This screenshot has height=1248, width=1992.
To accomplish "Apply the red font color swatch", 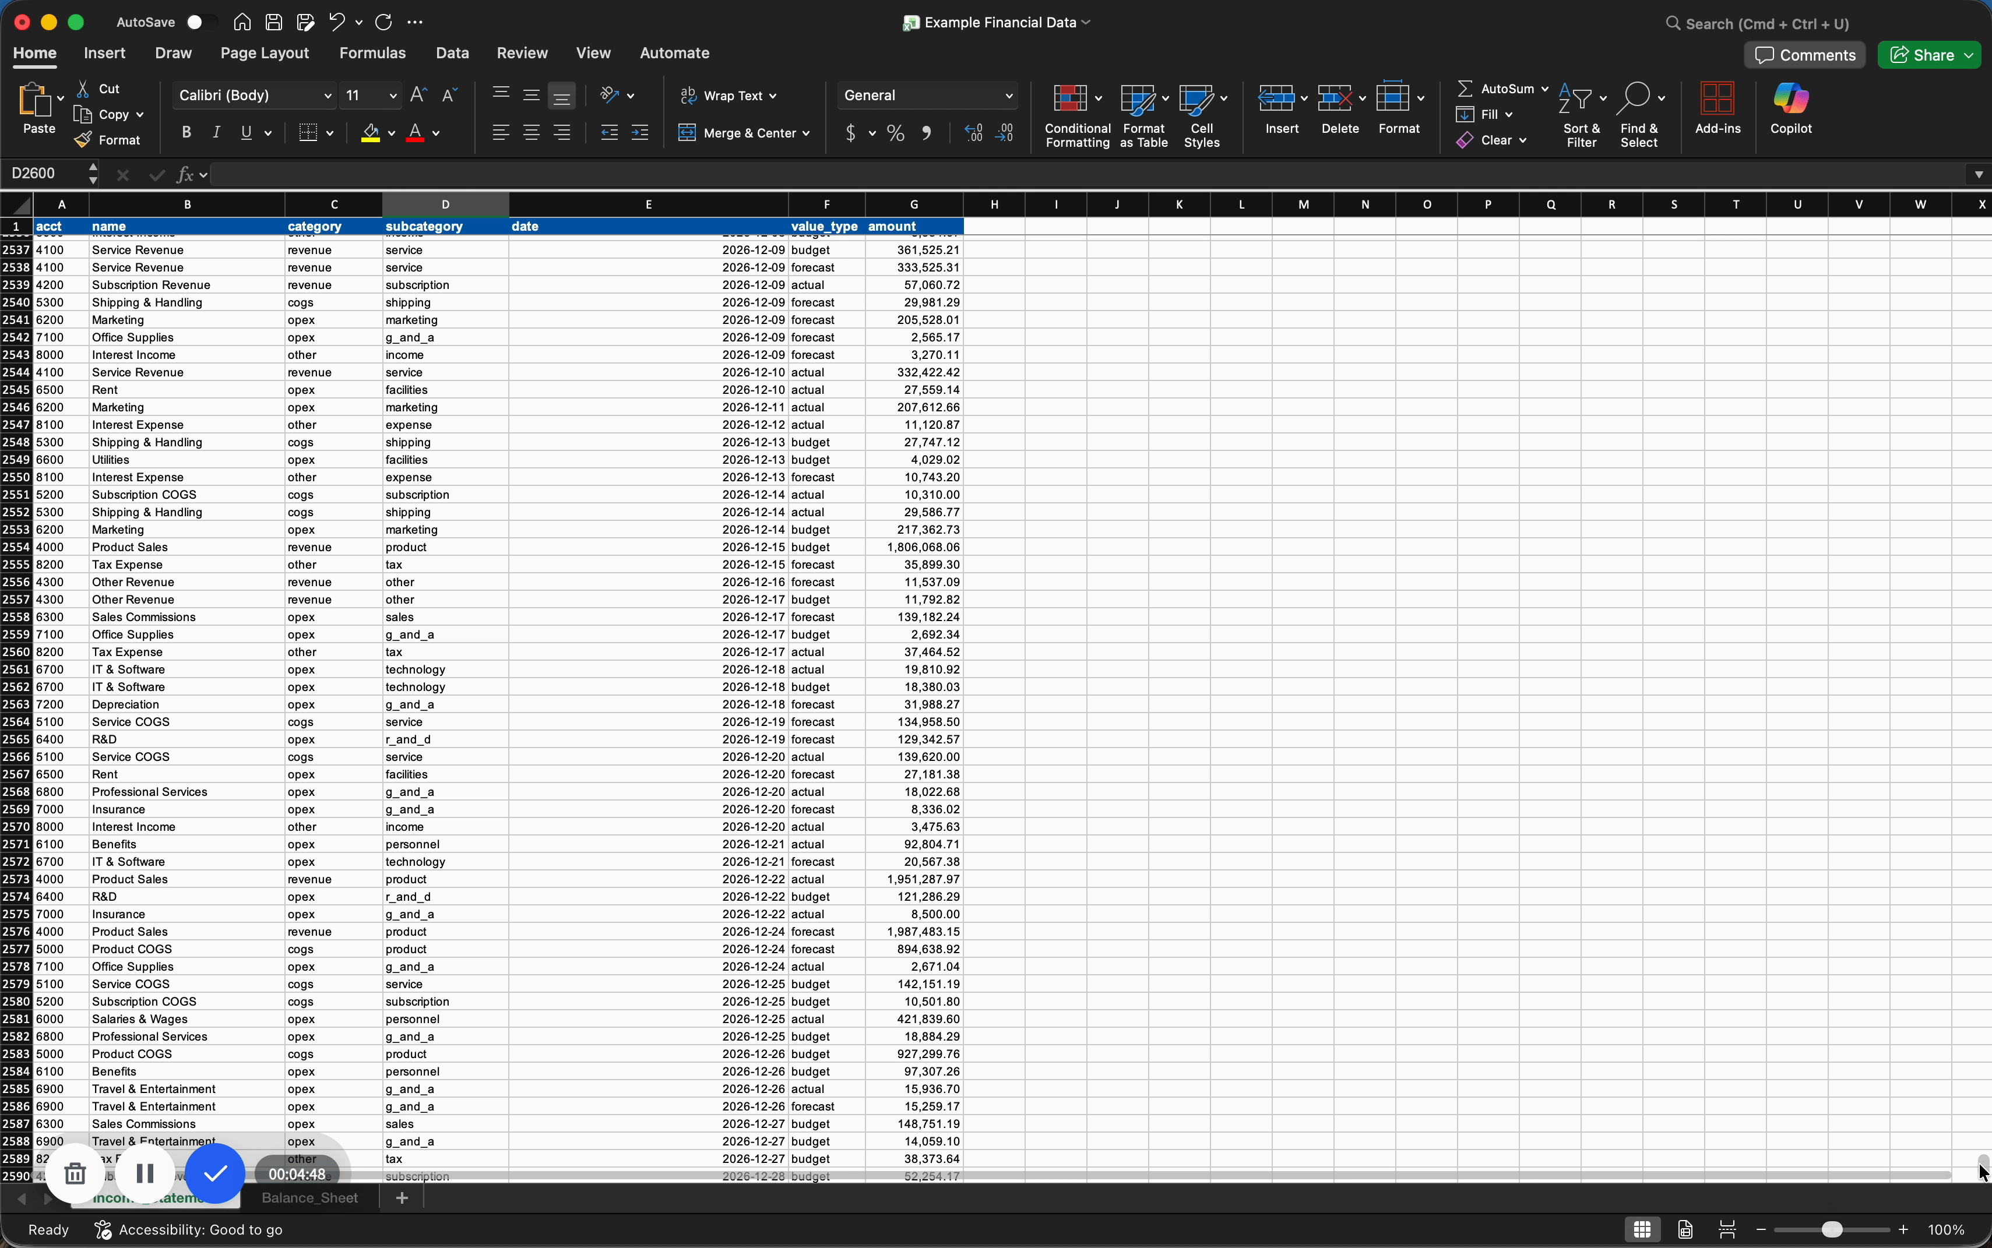I will (x=415, y=133).
